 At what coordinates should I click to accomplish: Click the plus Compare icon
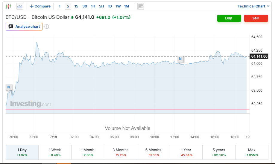(31, 6)
